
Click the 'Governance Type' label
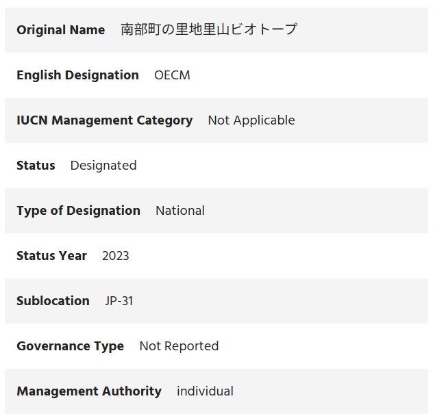70,346
